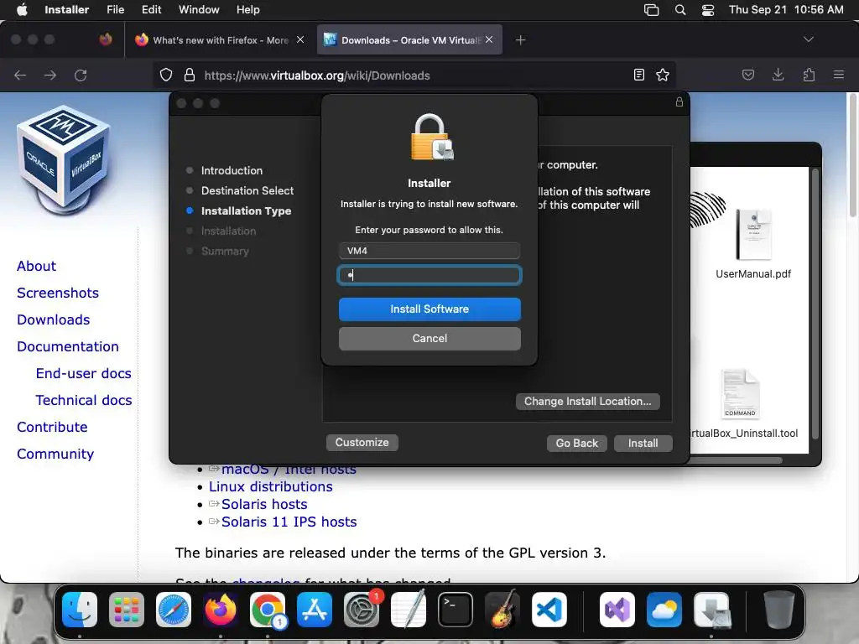
Task: Open the Edit menu
Action: 151,9
